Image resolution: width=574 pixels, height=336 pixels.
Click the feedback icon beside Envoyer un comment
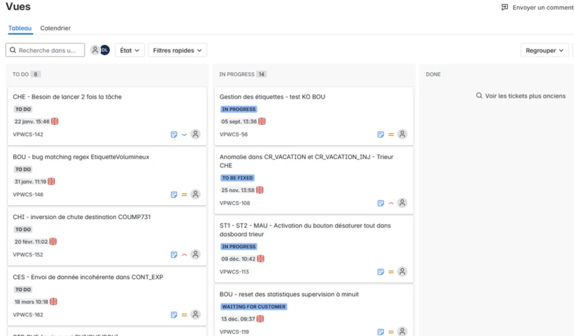[x=505, y=7]
